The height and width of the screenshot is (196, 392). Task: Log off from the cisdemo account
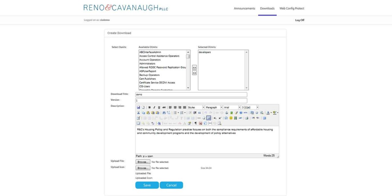click(299, 20)
